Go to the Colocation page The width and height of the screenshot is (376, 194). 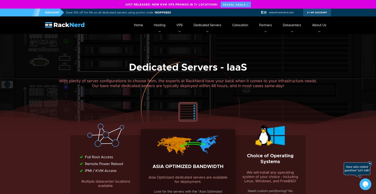[240, 25]
